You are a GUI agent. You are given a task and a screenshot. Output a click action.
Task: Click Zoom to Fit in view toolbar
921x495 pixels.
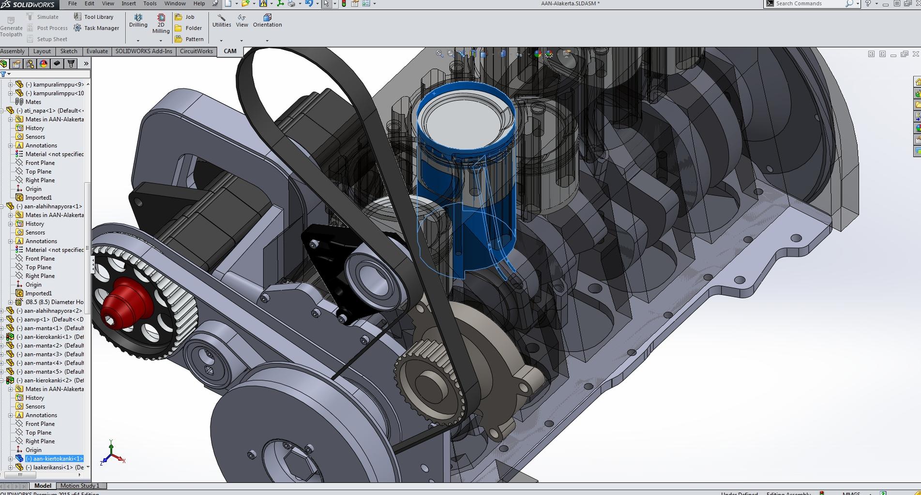[x=439, y=54]
